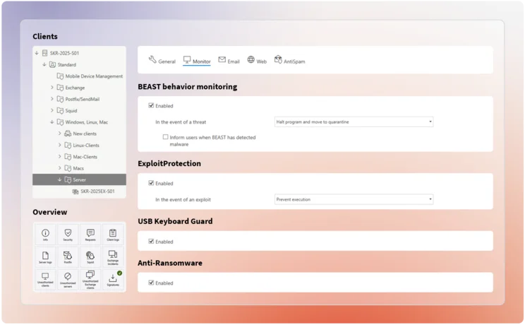Click the SKR-2025-S01 server icon in tree
525x325 pixels.
pyautogui.click(x=45, y=53)
